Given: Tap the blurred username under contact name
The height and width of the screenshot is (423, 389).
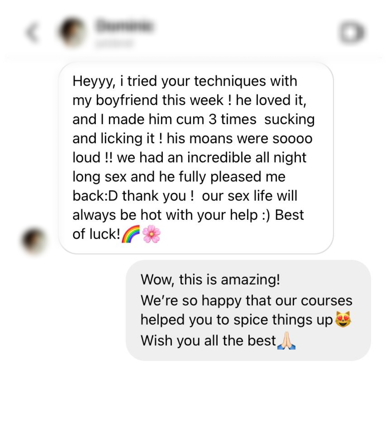Looking at the screenshot, I should click(x=114, y=43).
